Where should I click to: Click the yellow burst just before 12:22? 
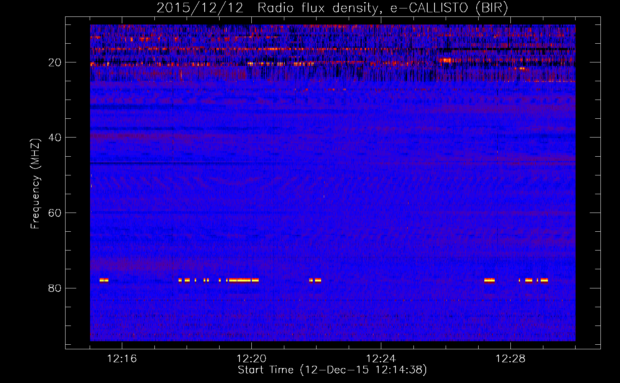click(315, 280)
